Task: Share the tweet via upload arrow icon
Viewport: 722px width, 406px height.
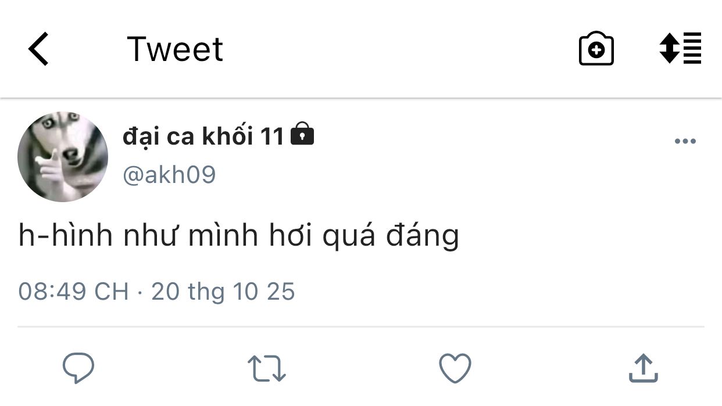Action: [x=644, y=368]
